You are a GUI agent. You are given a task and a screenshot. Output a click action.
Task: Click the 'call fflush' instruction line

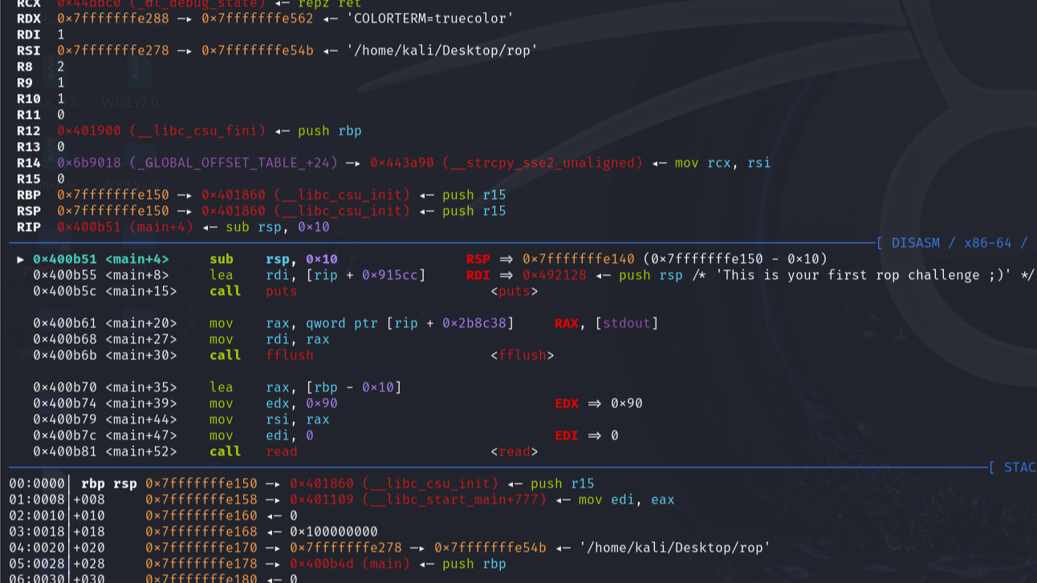click(262, 355)
